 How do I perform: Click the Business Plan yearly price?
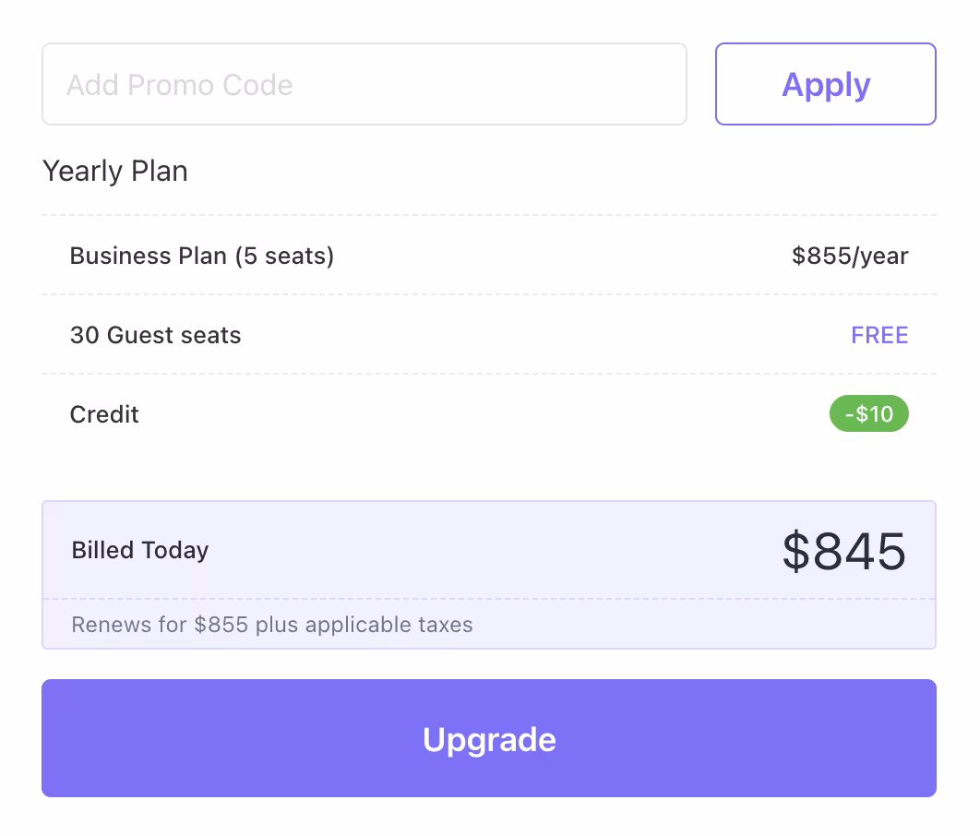coord(850,256)
